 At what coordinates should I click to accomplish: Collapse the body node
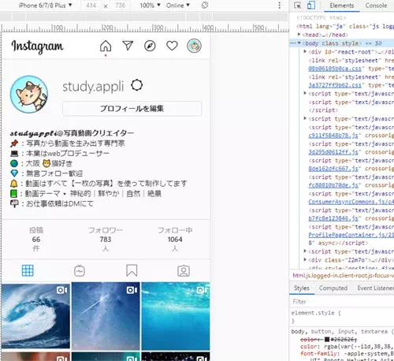299,43
